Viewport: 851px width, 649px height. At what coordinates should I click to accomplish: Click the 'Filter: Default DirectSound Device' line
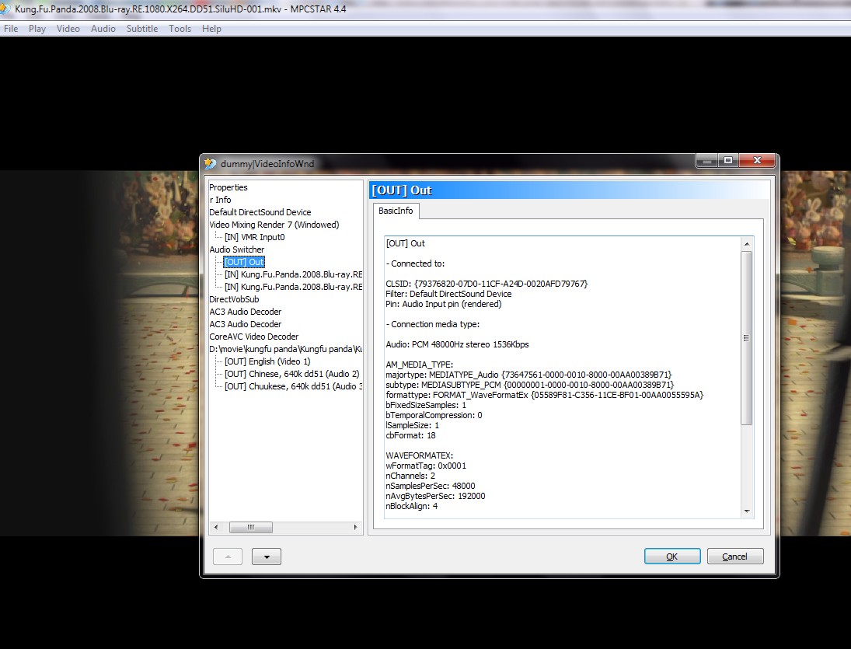click(x=448, y=294)
